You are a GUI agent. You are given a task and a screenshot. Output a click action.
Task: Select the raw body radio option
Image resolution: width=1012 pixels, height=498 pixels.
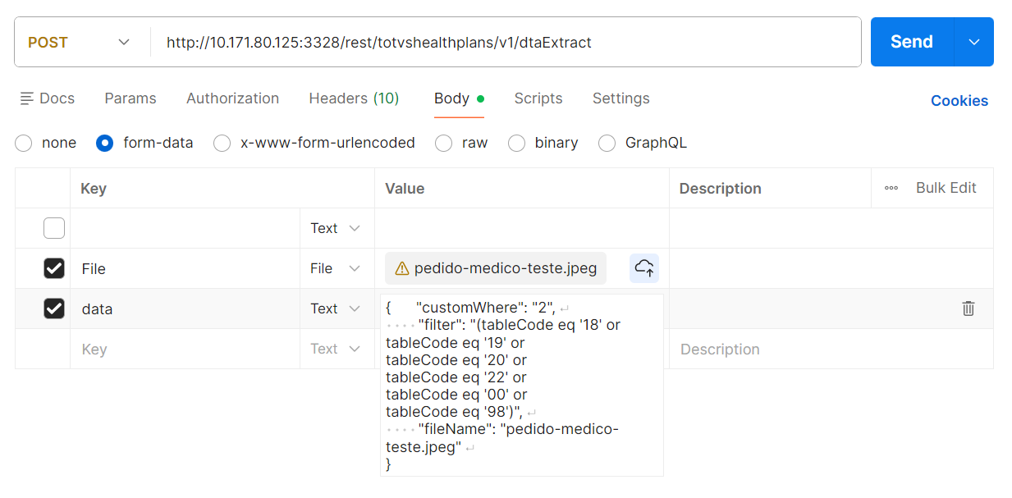(x=444, y=143)
